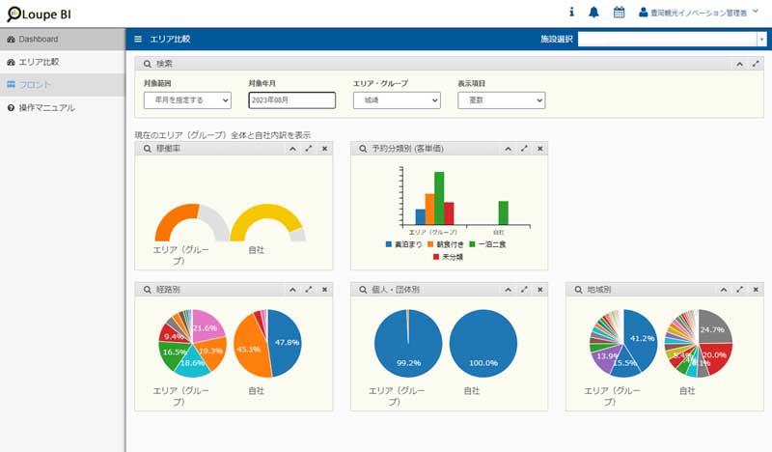772x452 pixels.
Task: Fullscreen the 稼働率 panel with expand icon
Action: point(309,149)
